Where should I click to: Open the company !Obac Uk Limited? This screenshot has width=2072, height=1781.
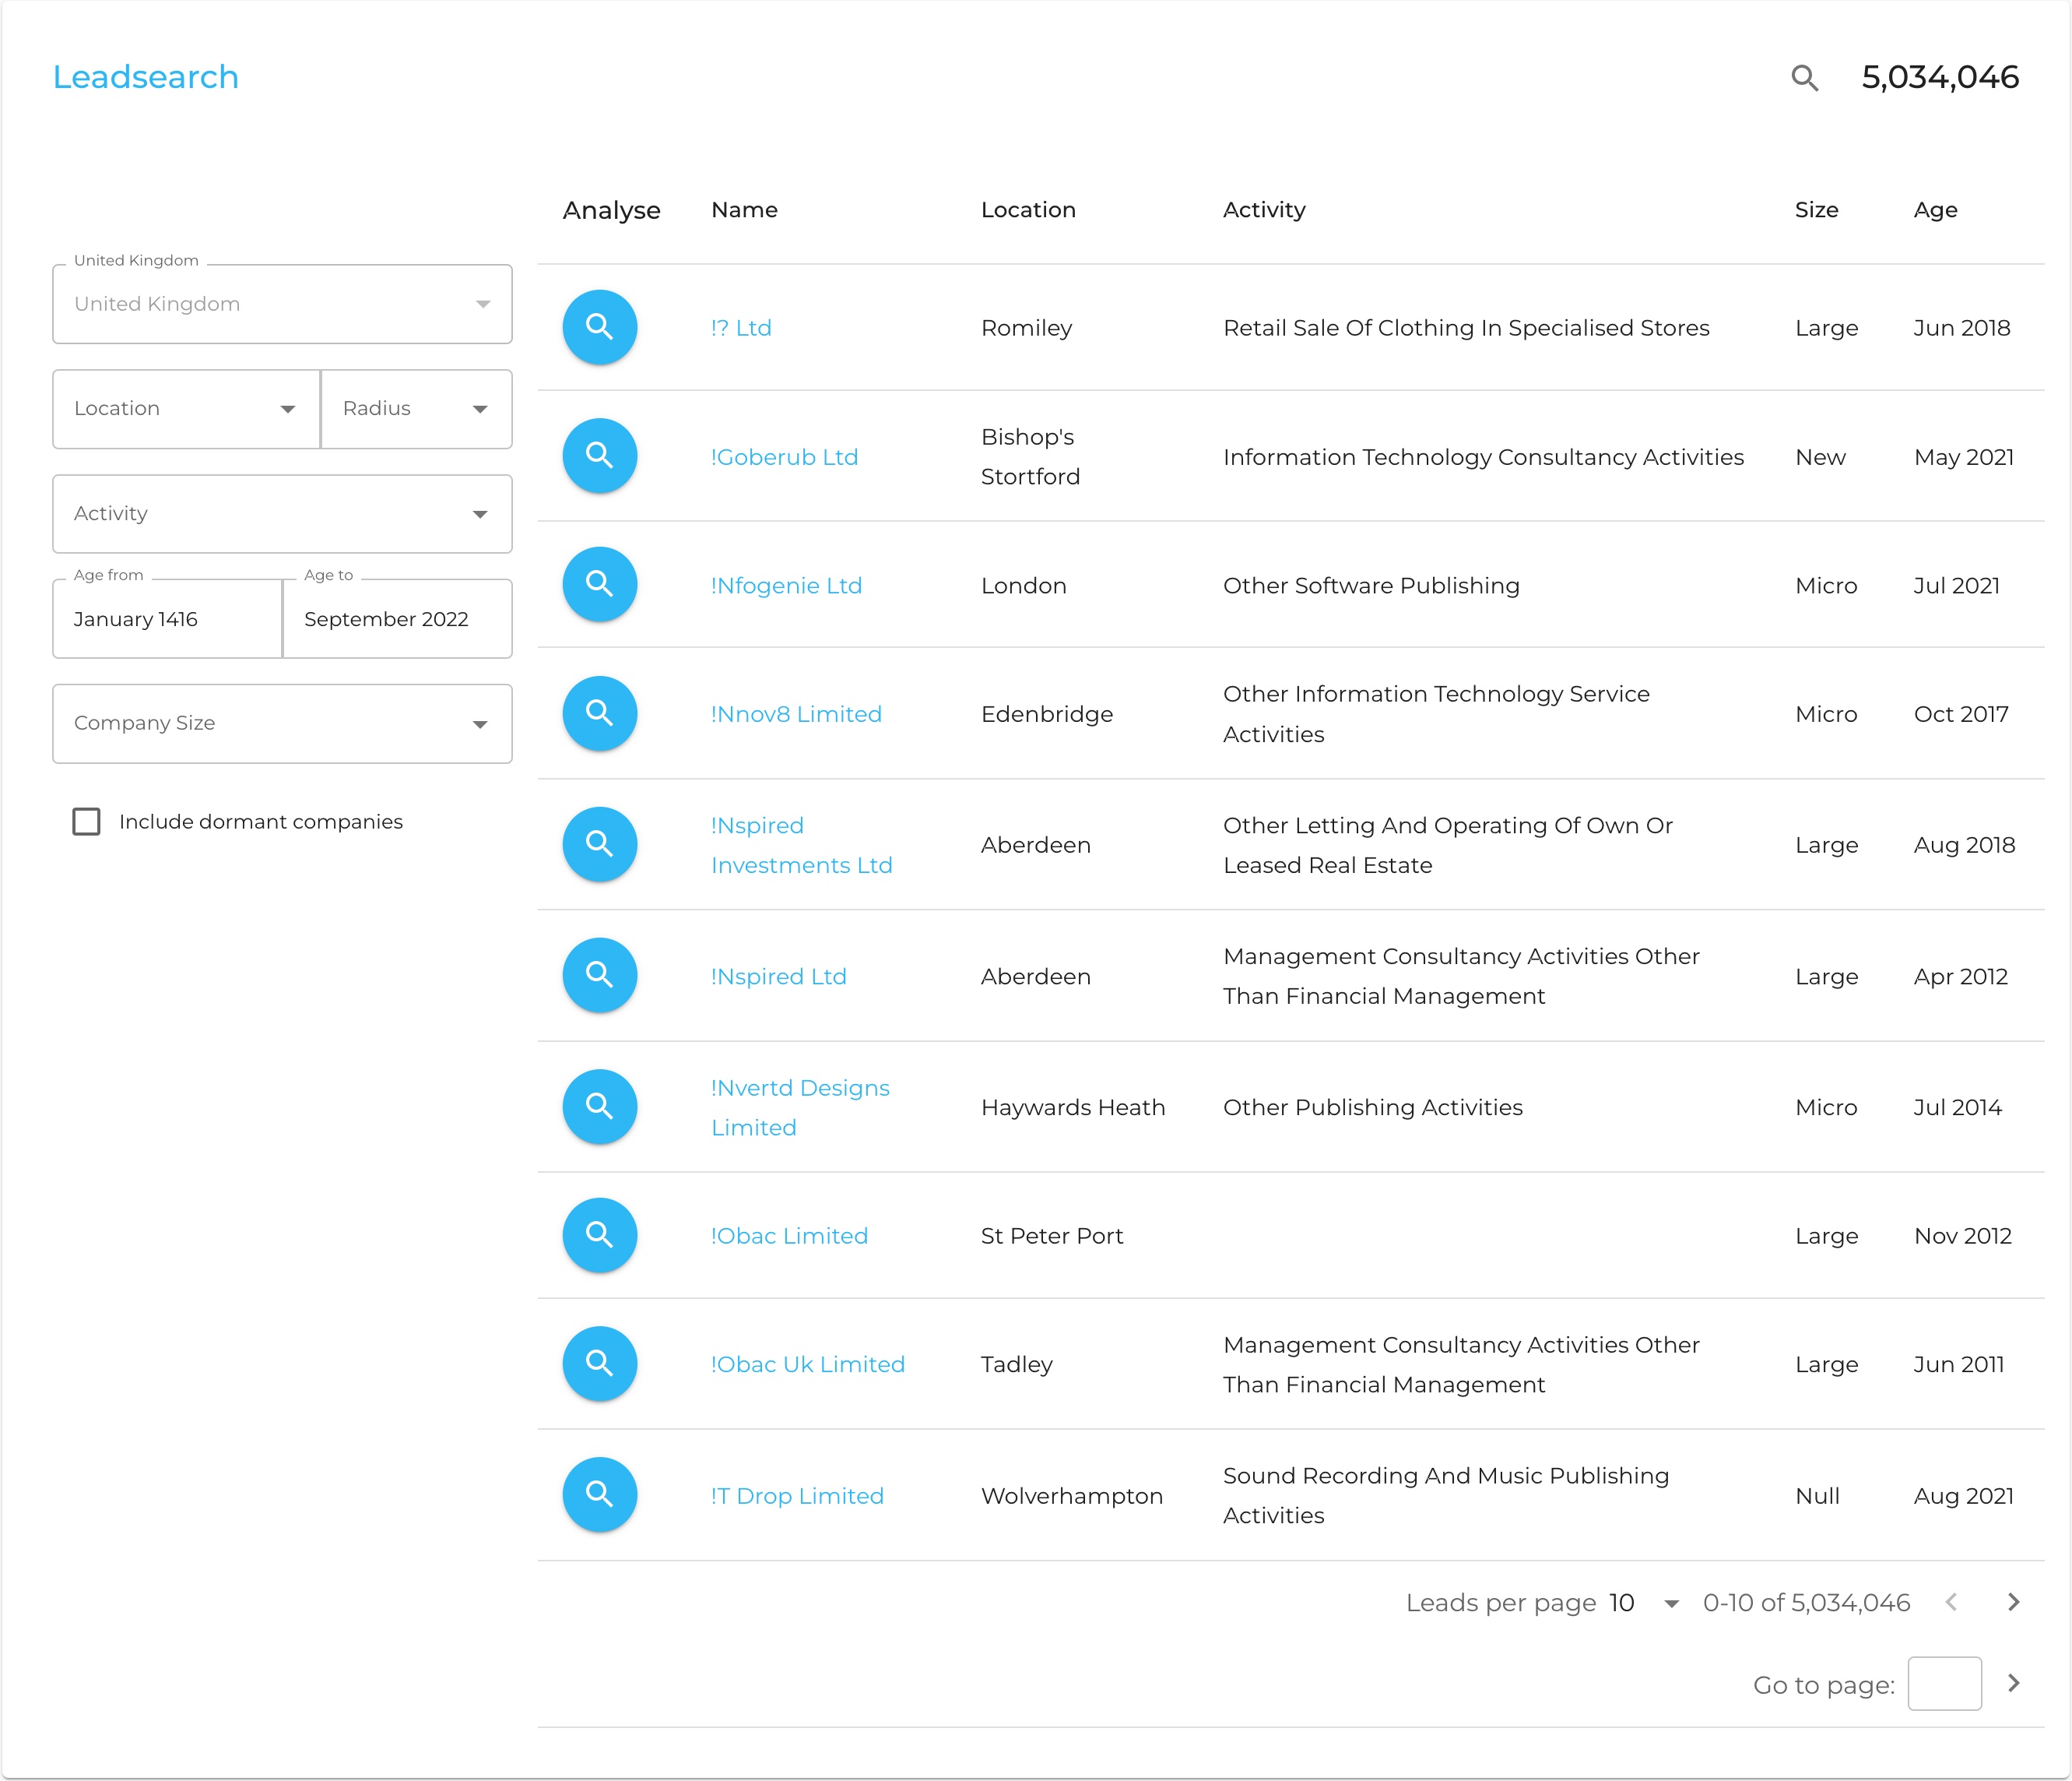click(808, 1363)
